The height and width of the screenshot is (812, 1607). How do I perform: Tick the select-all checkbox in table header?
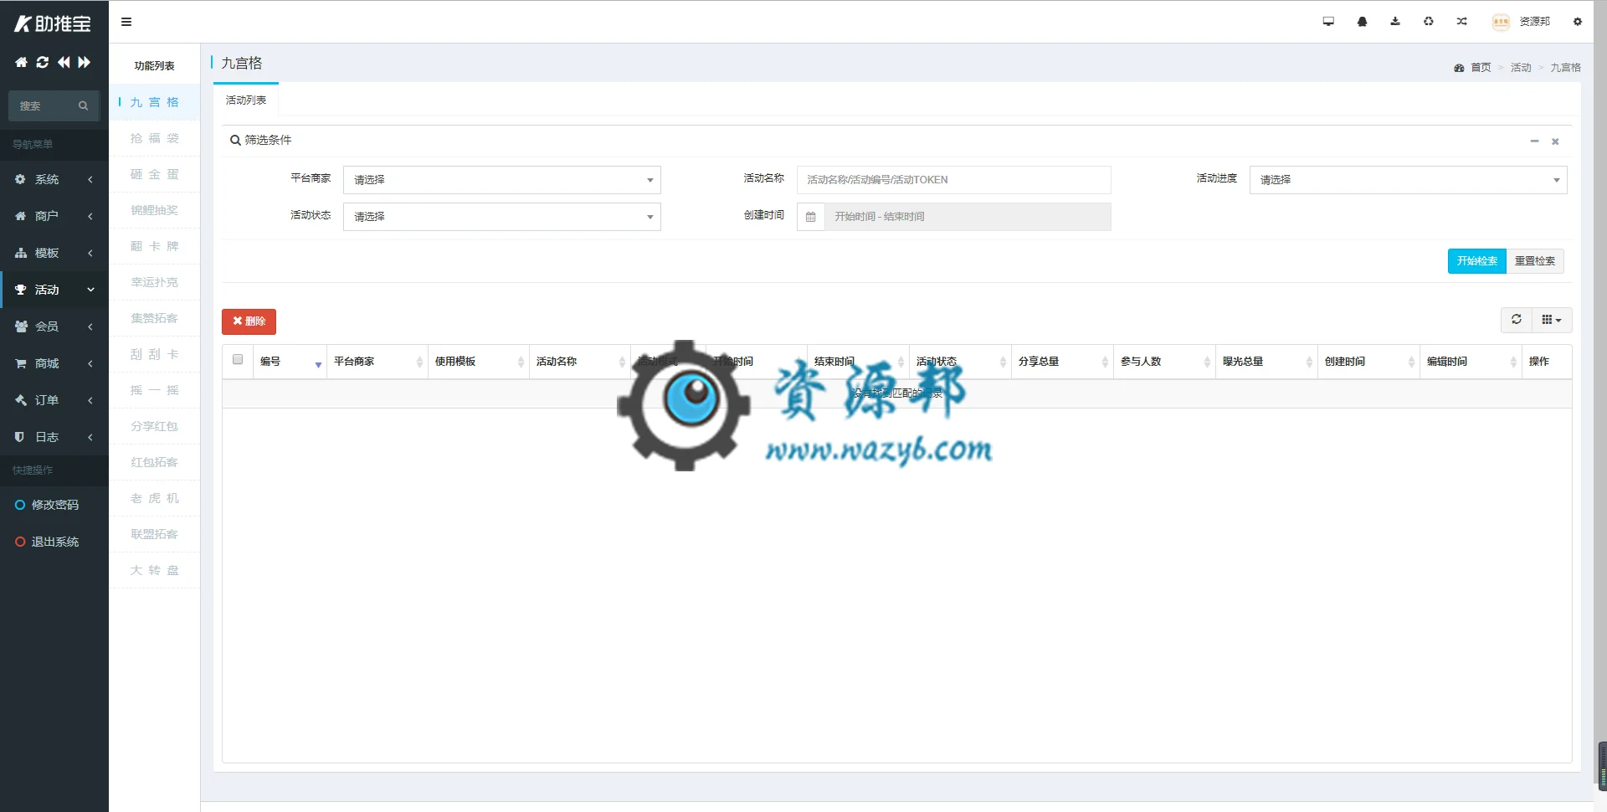pyautogui.click(x=238, y=360)
